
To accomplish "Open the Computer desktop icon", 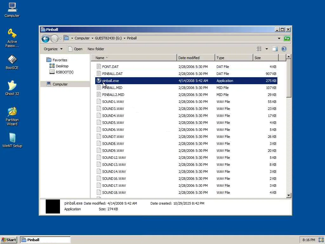I will (12, 10).
